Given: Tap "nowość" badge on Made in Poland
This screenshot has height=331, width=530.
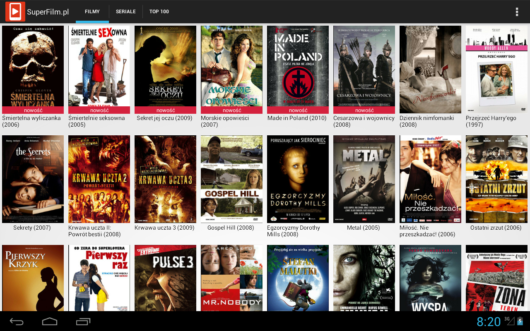Looking at the screenshot, I should 298,110.
